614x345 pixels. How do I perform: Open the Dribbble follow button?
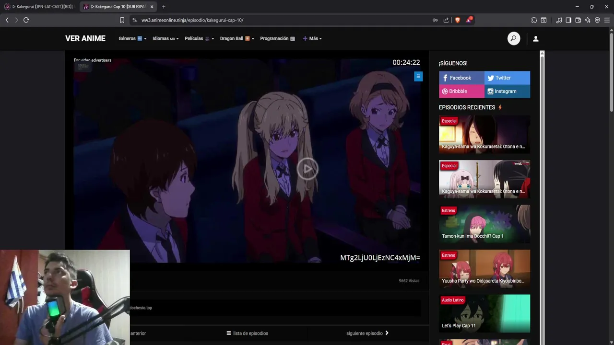(x=461, y=91)
